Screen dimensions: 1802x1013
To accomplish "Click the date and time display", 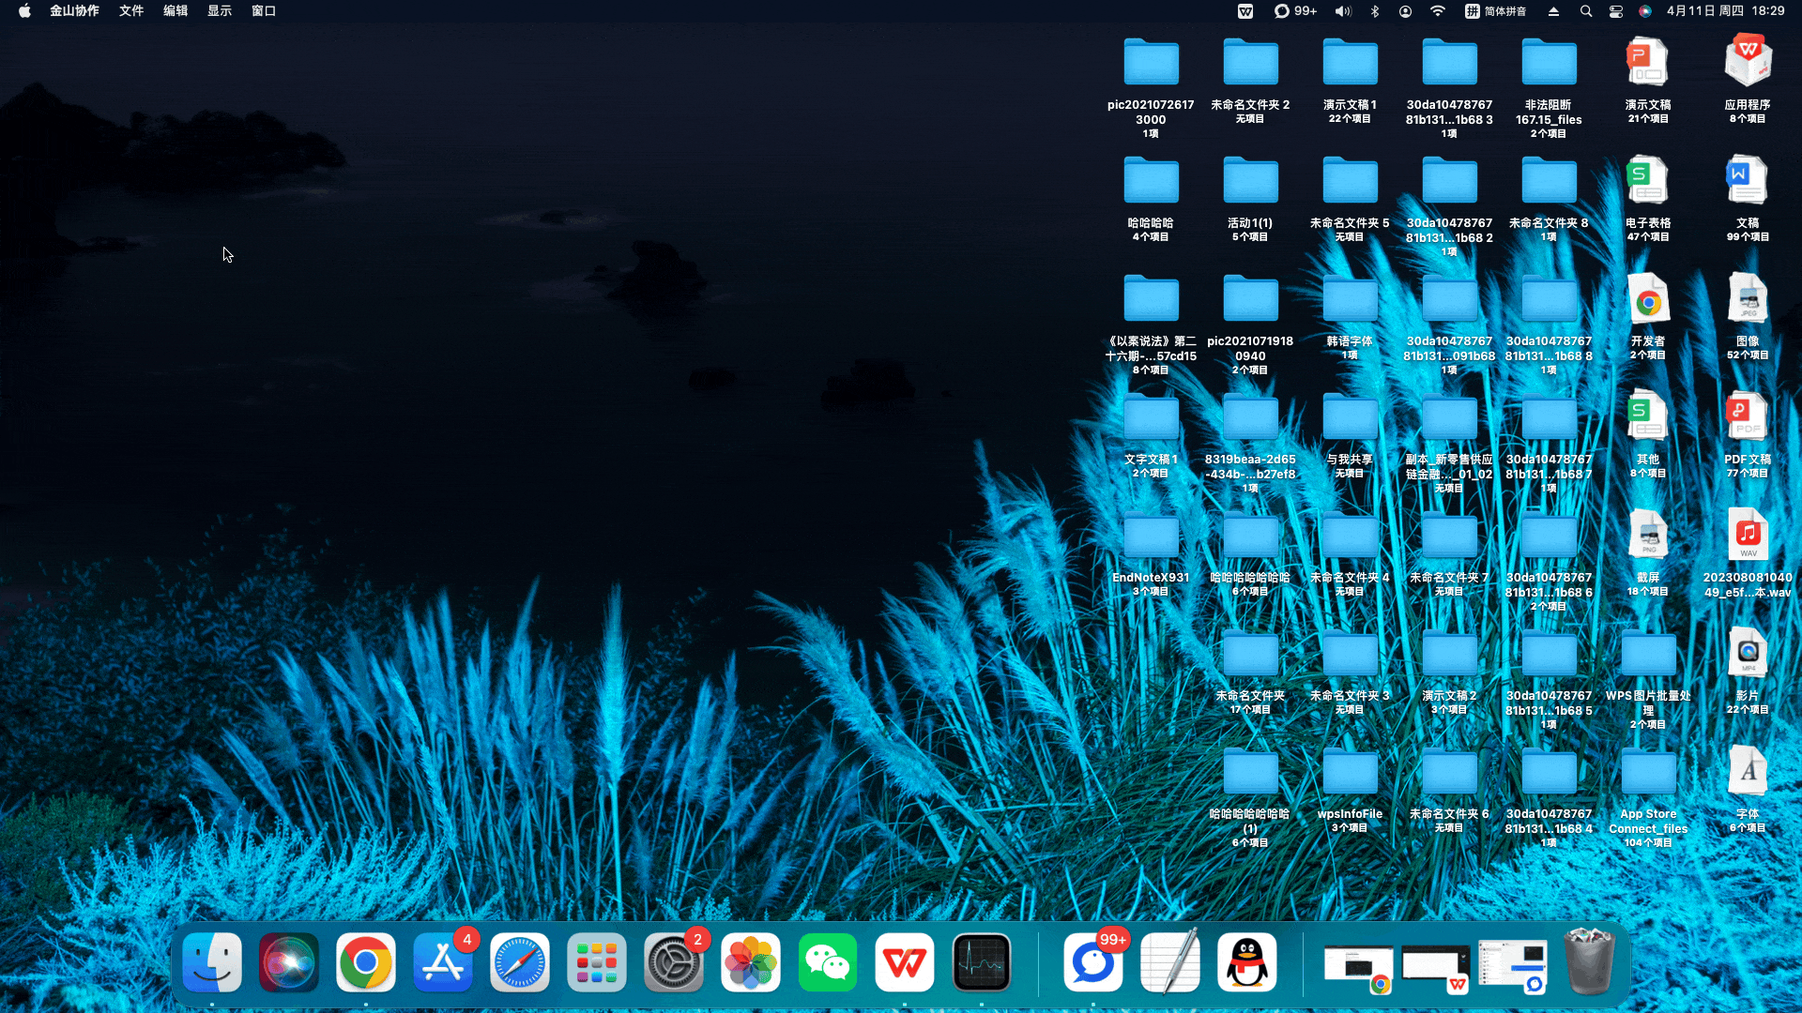I will pyautogui.click(x=1725, y=11).
